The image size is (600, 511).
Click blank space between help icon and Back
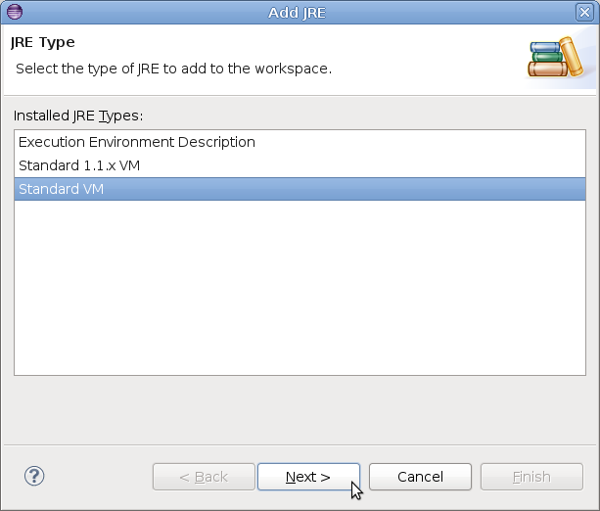[98, 477]
